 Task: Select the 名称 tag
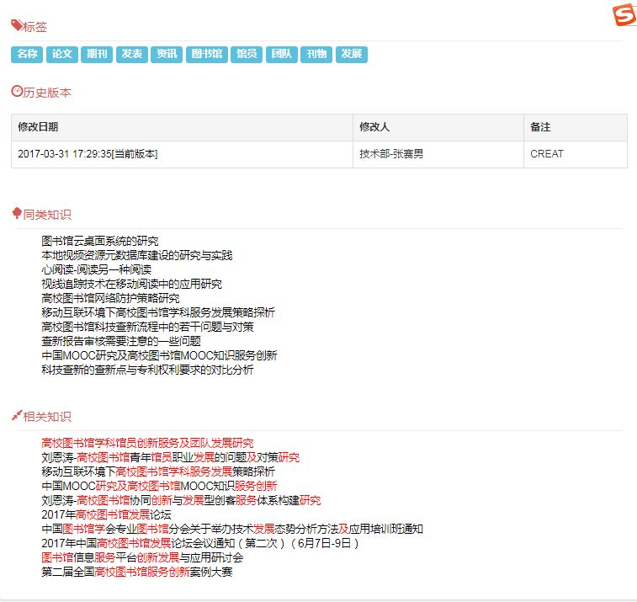(27, 54)
